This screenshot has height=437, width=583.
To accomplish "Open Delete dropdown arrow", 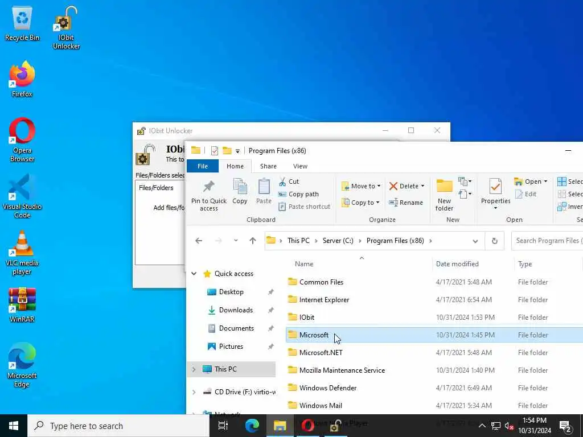I will (x=423, y=186).
